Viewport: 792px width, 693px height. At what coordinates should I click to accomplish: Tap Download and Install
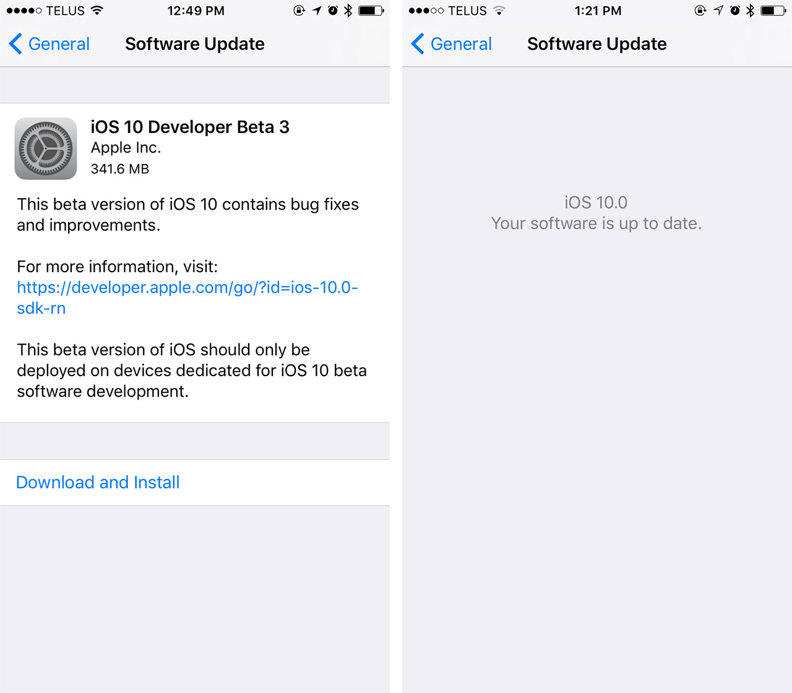coord(98,482)
